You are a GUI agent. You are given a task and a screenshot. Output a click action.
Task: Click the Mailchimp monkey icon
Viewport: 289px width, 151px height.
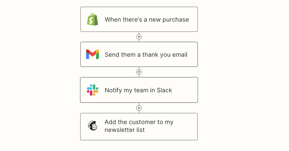coord(92,126)
